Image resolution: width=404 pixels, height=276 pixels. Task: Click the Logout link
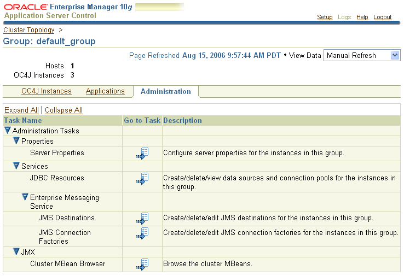[382, 17]
